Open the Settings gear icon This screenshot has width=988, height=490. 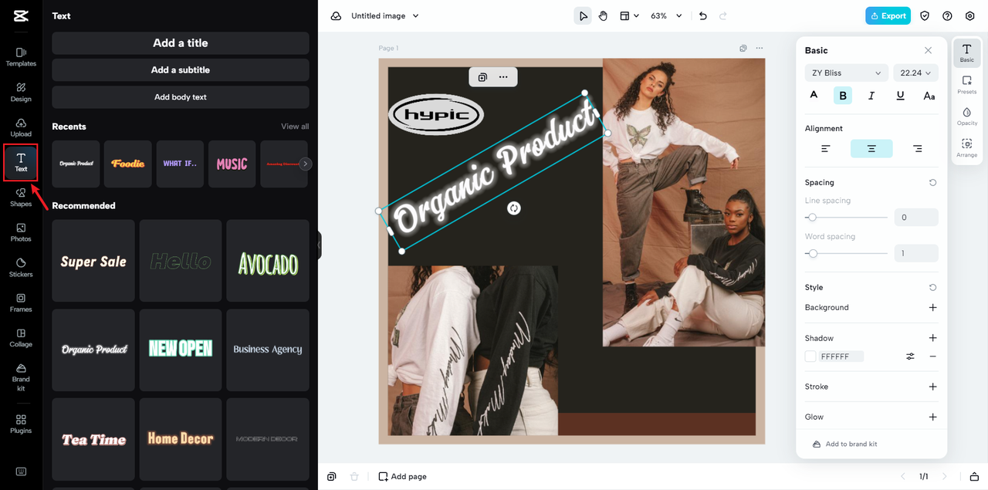click(970, 15)
